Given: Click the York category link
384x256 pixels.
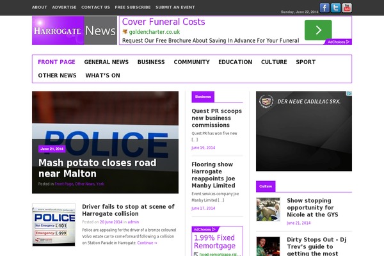Looking at the screenshot, I should click(x=100, y=184).
